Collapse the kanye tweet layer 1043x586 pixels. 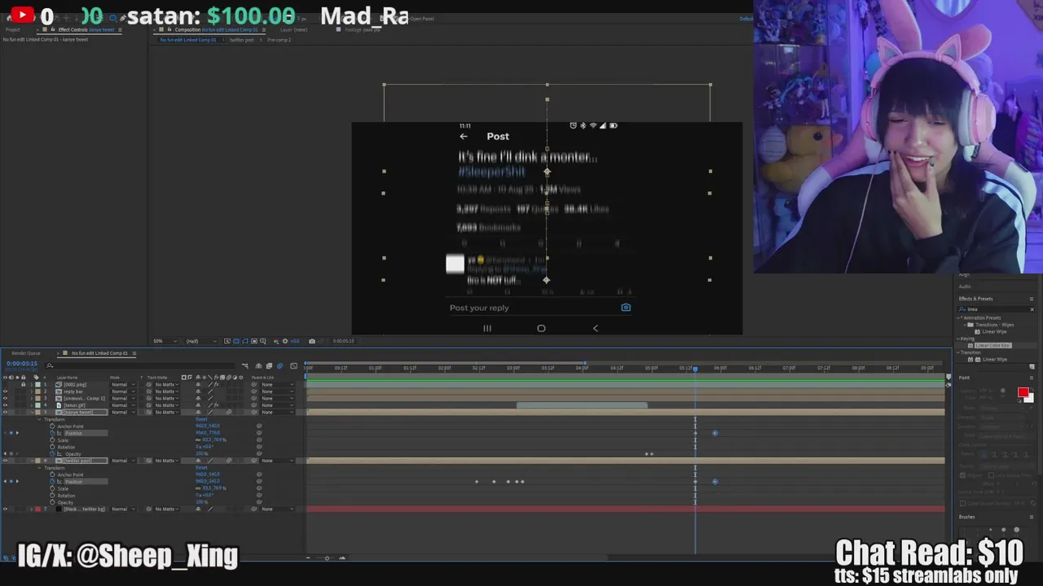(31, 412)
